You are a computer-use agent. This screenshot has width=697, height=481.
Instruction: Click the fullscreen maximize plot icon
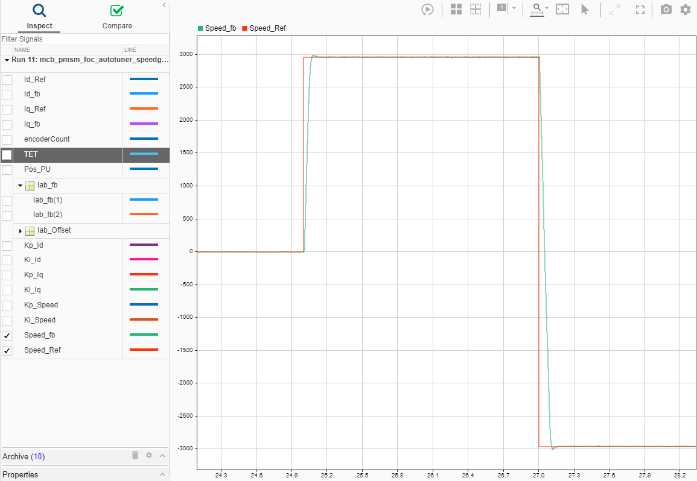640,10
